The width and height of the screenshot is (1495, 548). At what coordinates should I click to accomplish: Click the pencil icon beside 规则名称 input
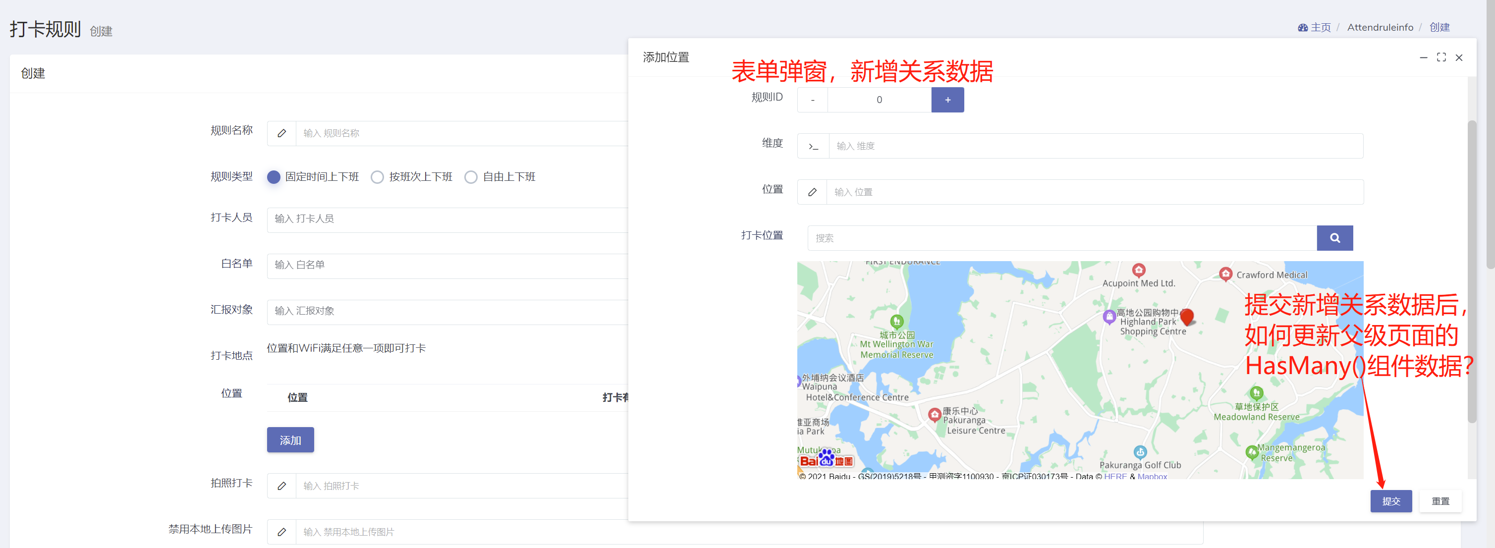282,133
